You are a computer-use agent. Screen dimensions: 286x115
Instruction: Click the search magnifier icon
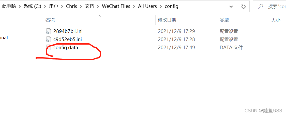pos(261,6)
